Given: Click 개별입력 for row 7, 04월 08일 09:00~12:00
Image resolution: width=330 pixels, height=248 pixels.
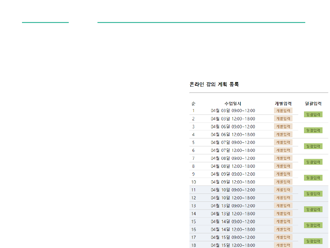Looking at the screenshot, I should pyautogui.click(x=283, y=158).
